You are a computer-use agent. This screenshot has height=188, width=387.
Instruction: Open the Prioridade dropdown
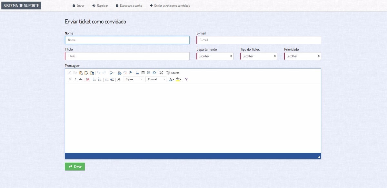[x=303, y=56]
